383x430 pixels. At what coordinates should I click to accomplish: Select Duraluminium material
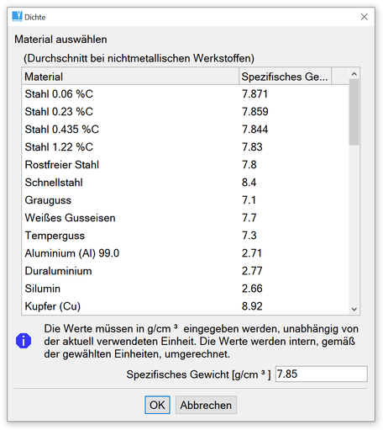coord(186,271)
